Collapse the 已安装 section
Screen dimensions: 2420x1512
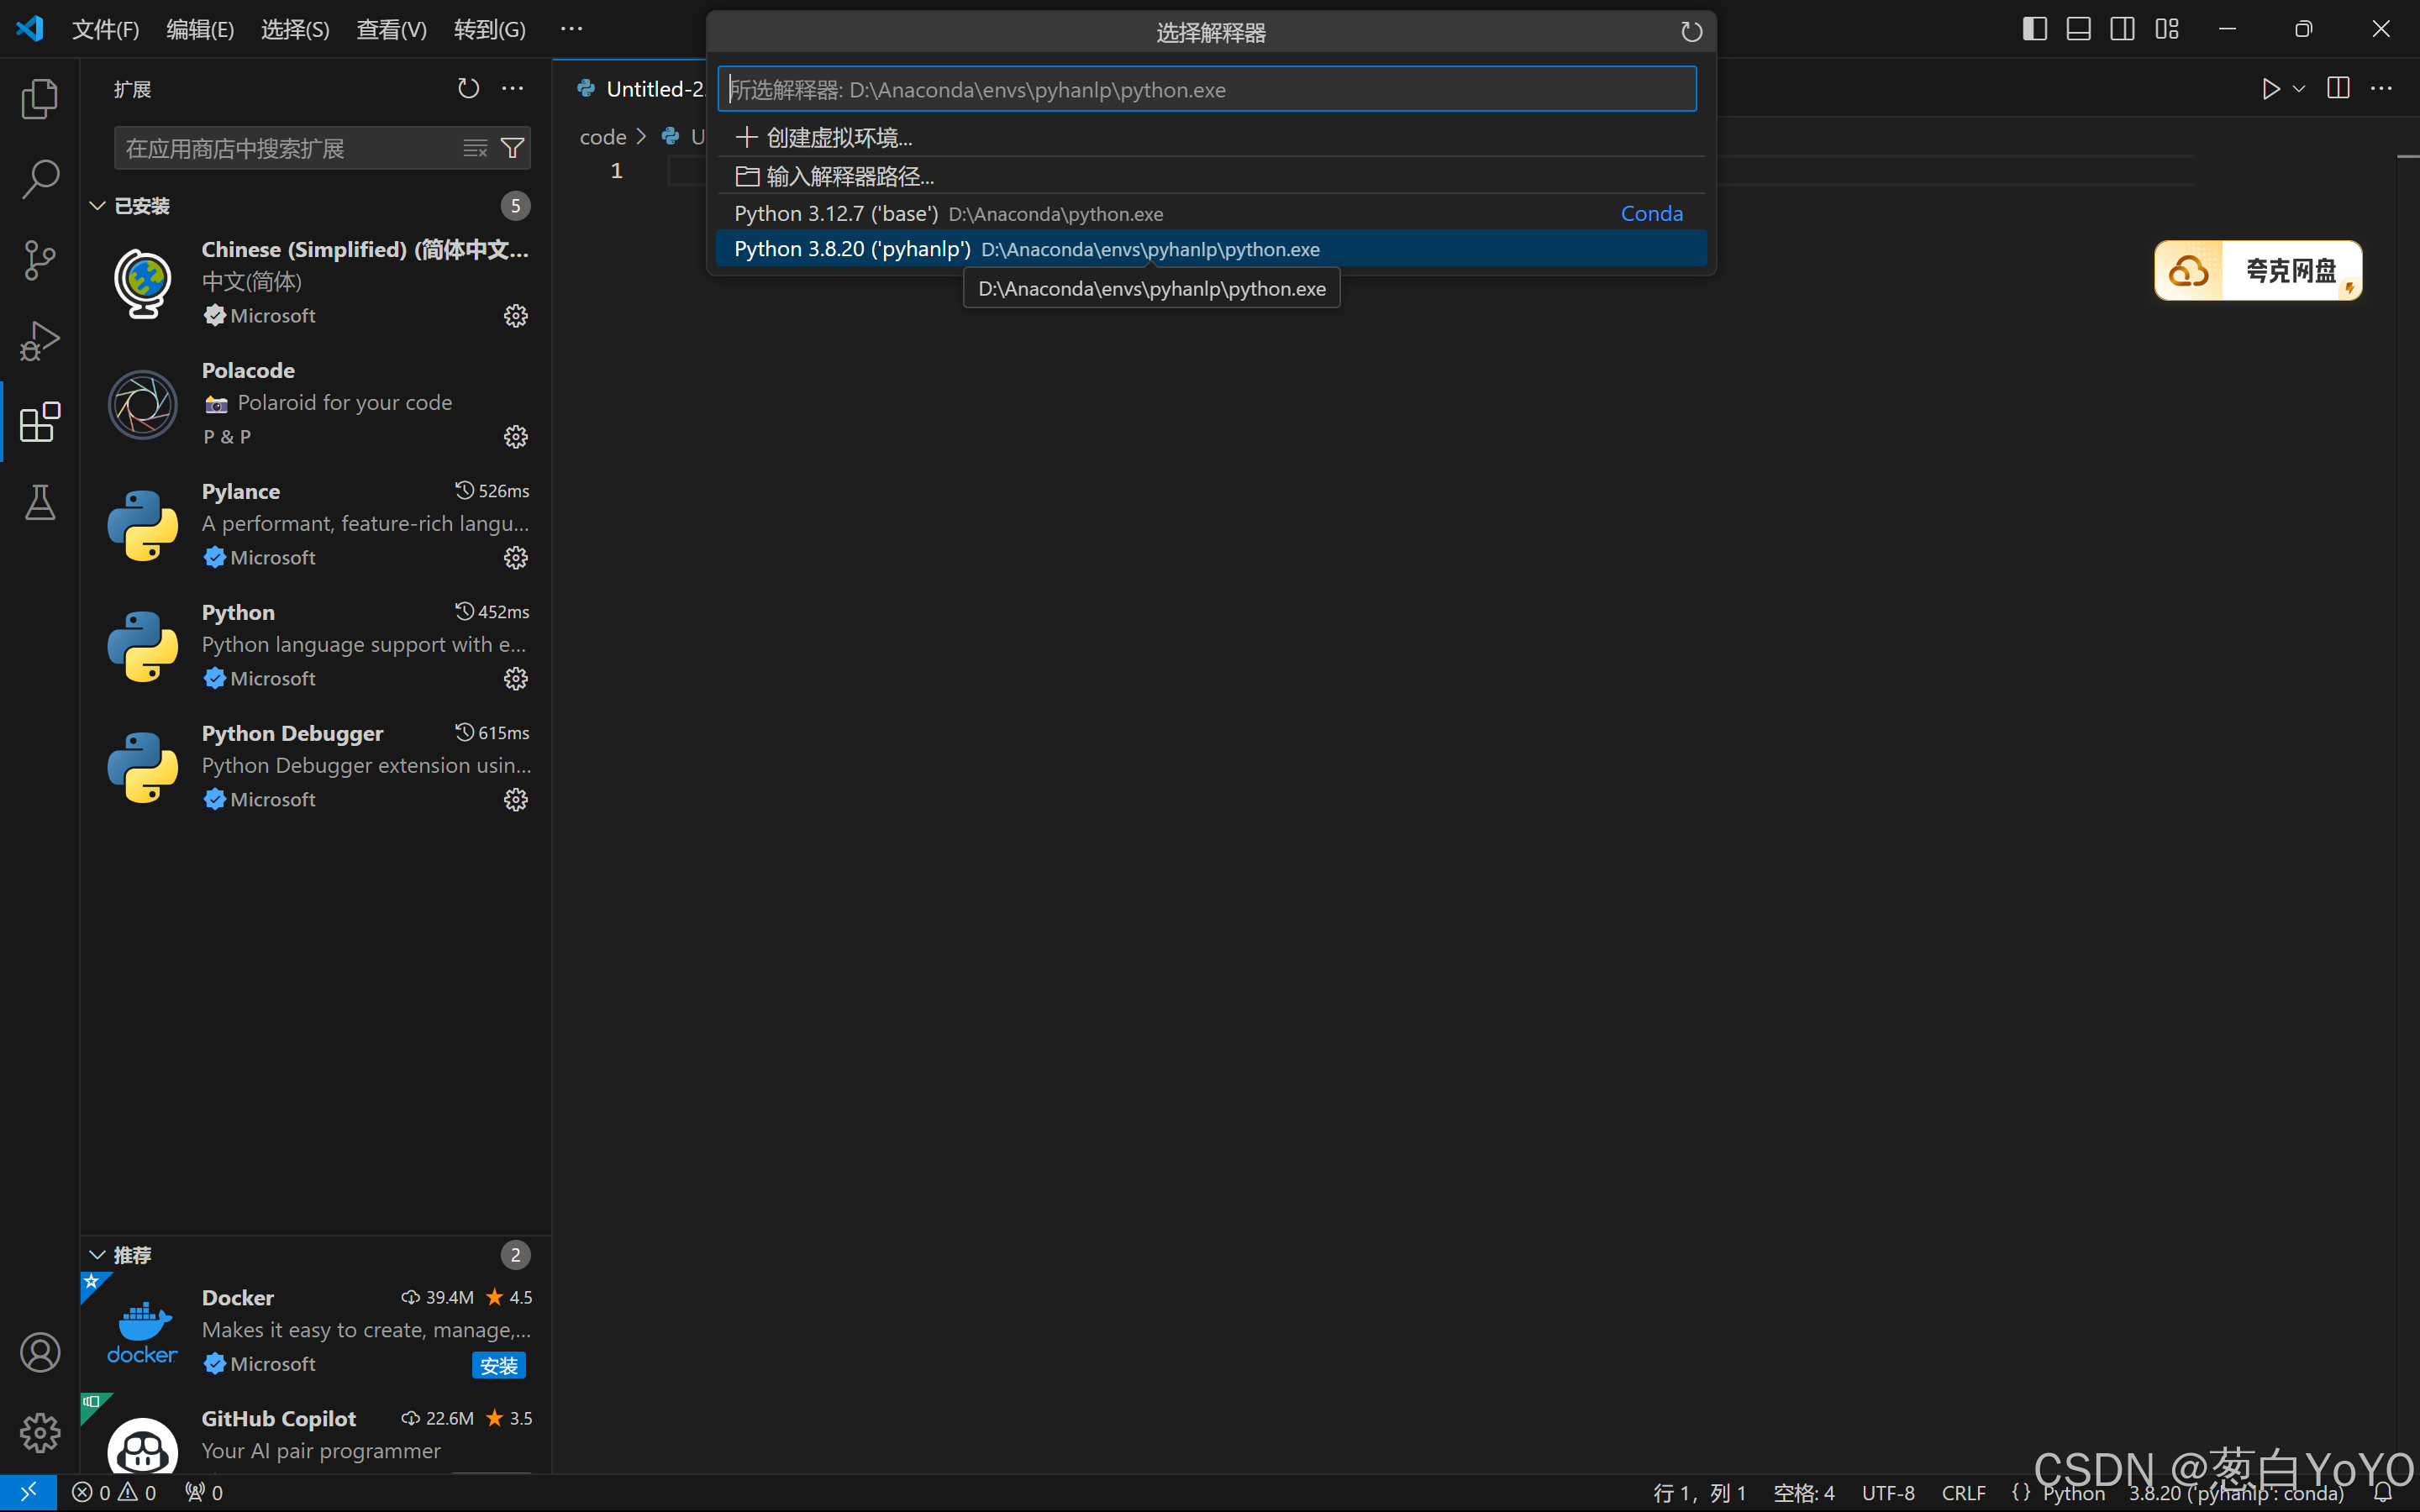pos(97,206)
